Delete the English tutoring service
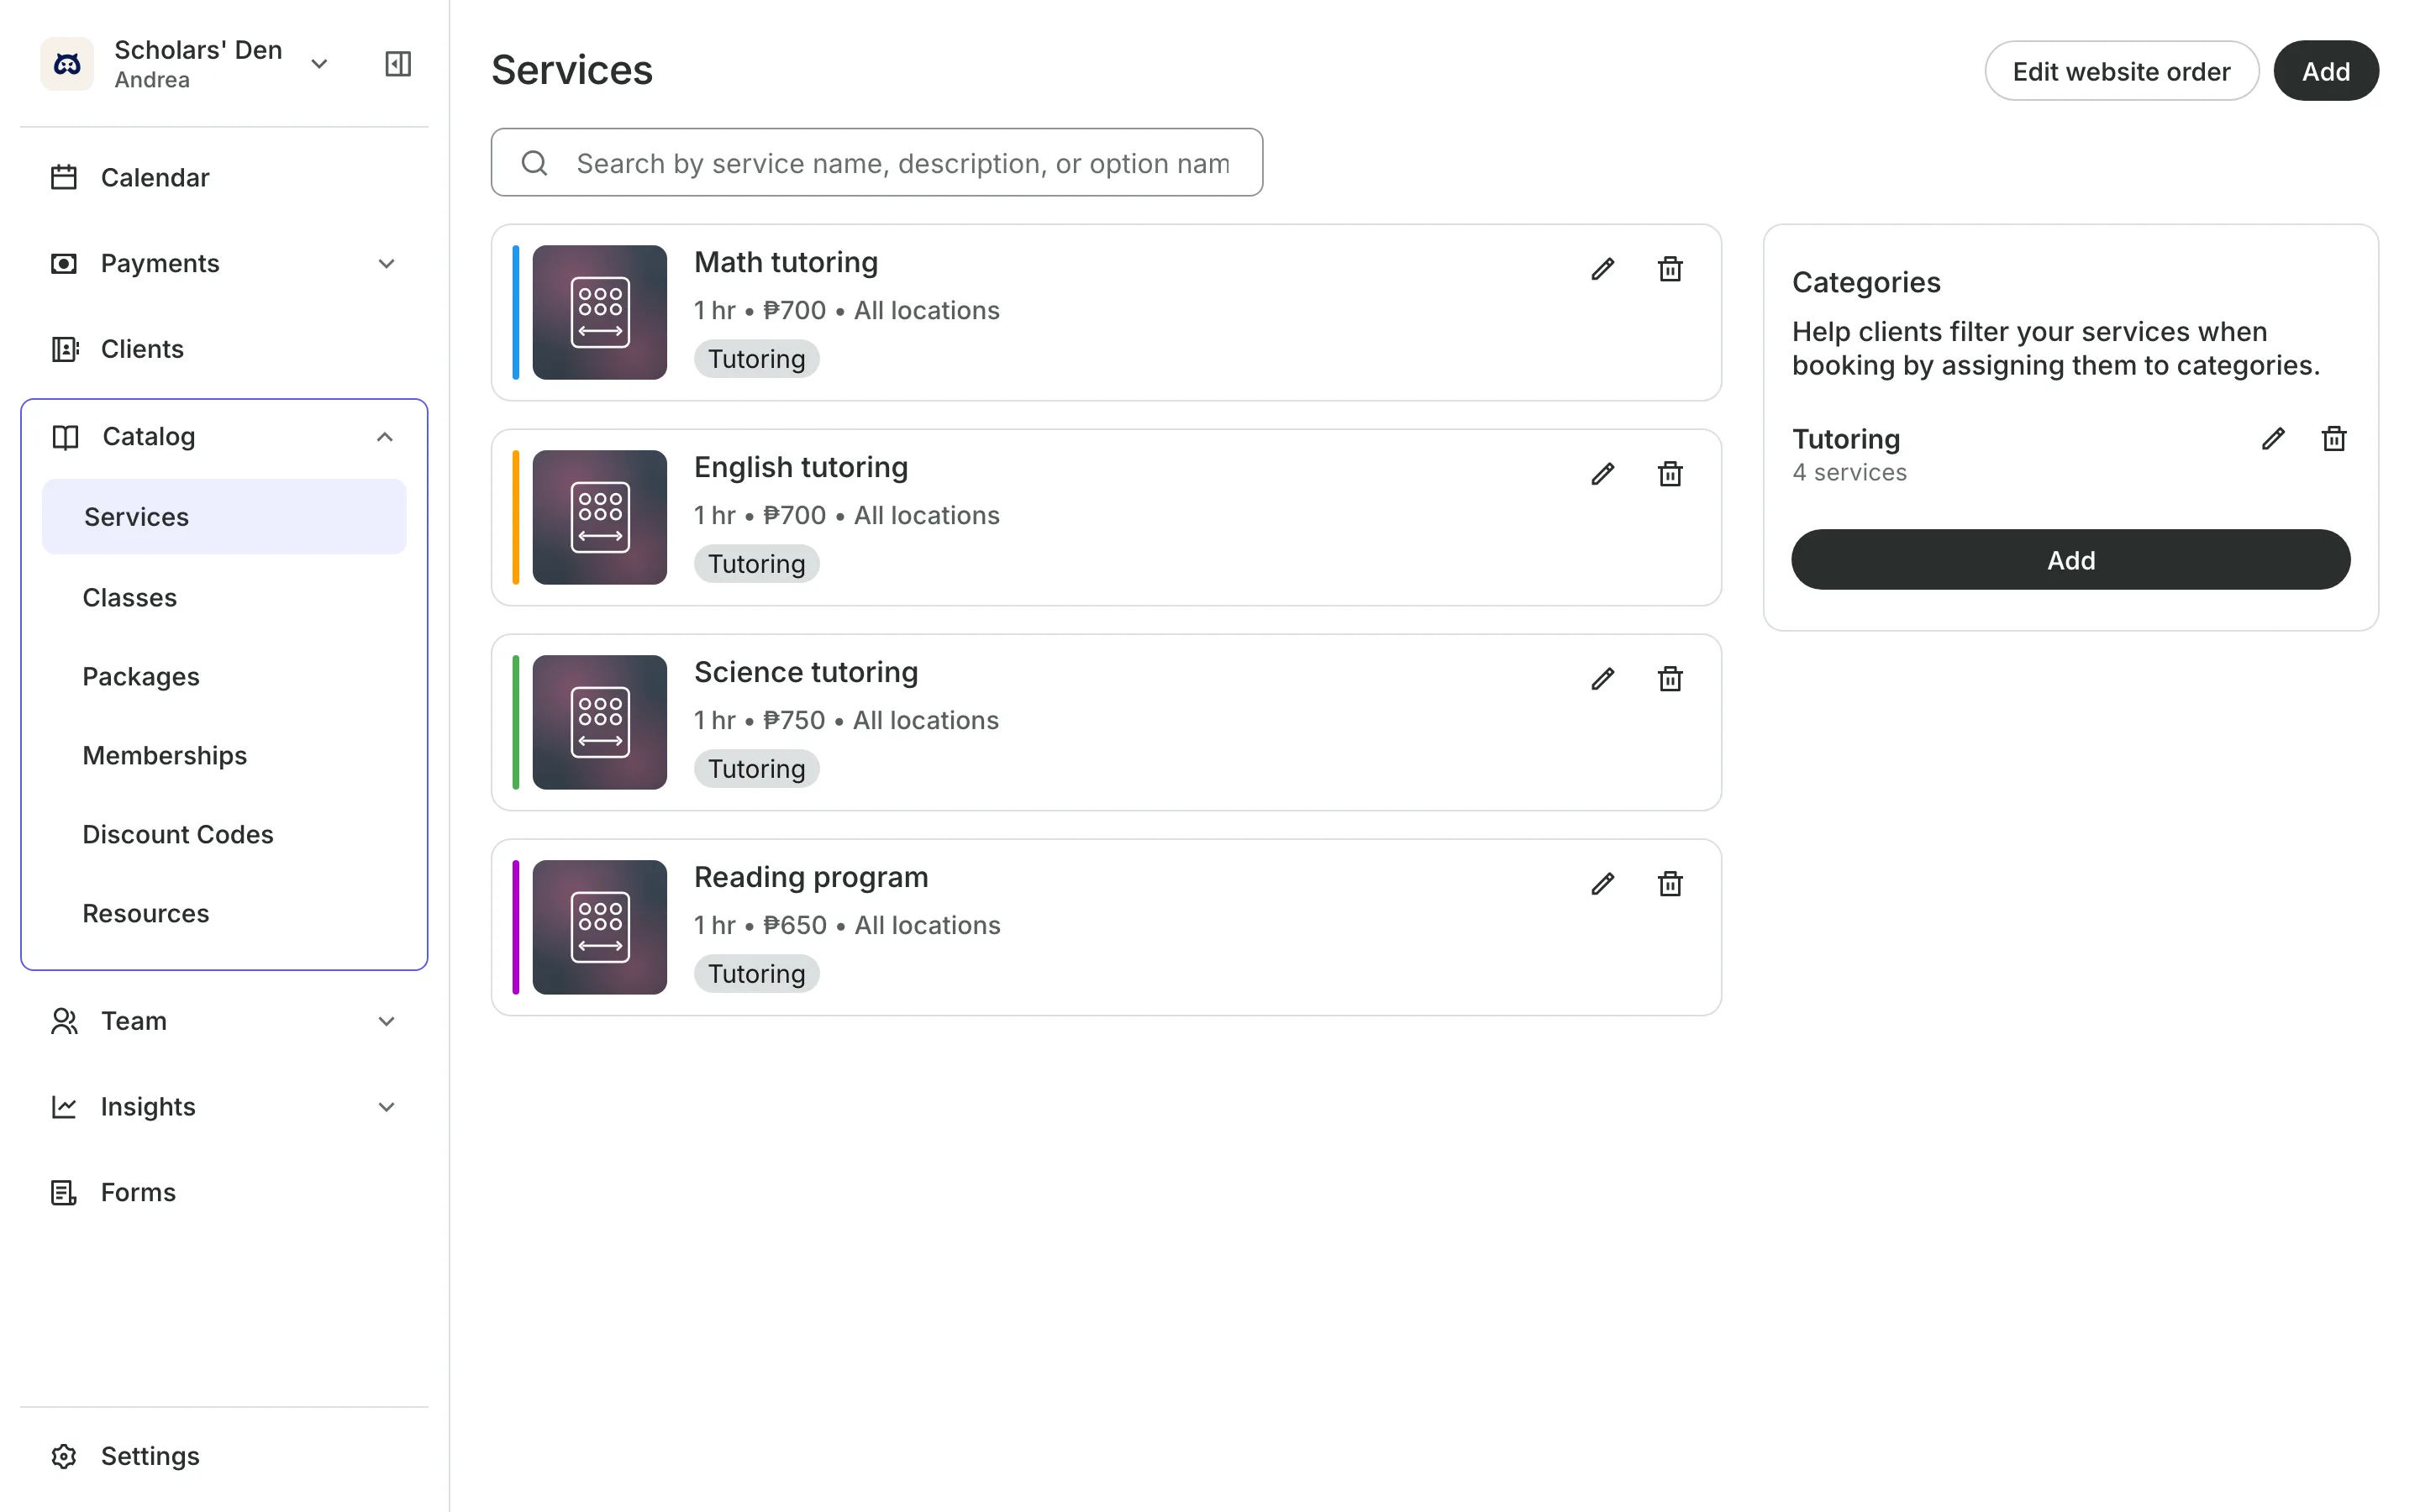2420x1512 pixels. click(x=1670, y=474)
